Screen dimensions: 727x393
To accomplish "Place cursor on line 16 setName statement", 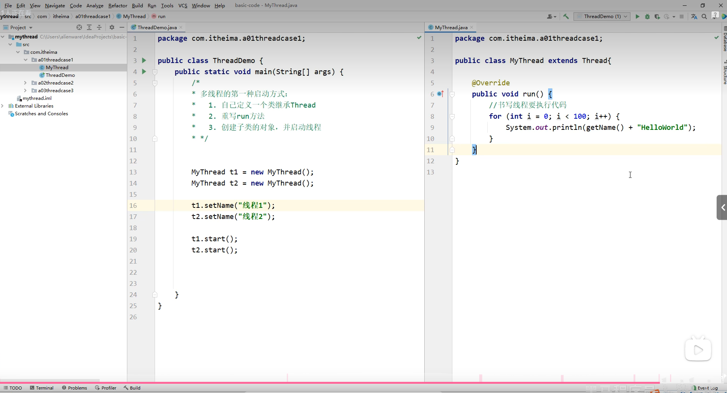I will tap(233, 206).
